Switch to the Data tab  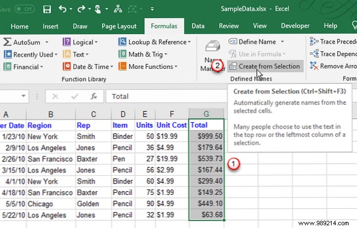point(198,26)
